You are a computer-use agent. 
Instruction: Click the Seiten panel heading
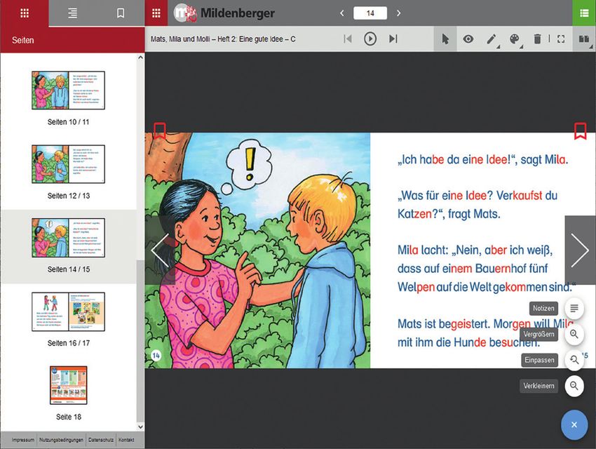coord(23,40)
